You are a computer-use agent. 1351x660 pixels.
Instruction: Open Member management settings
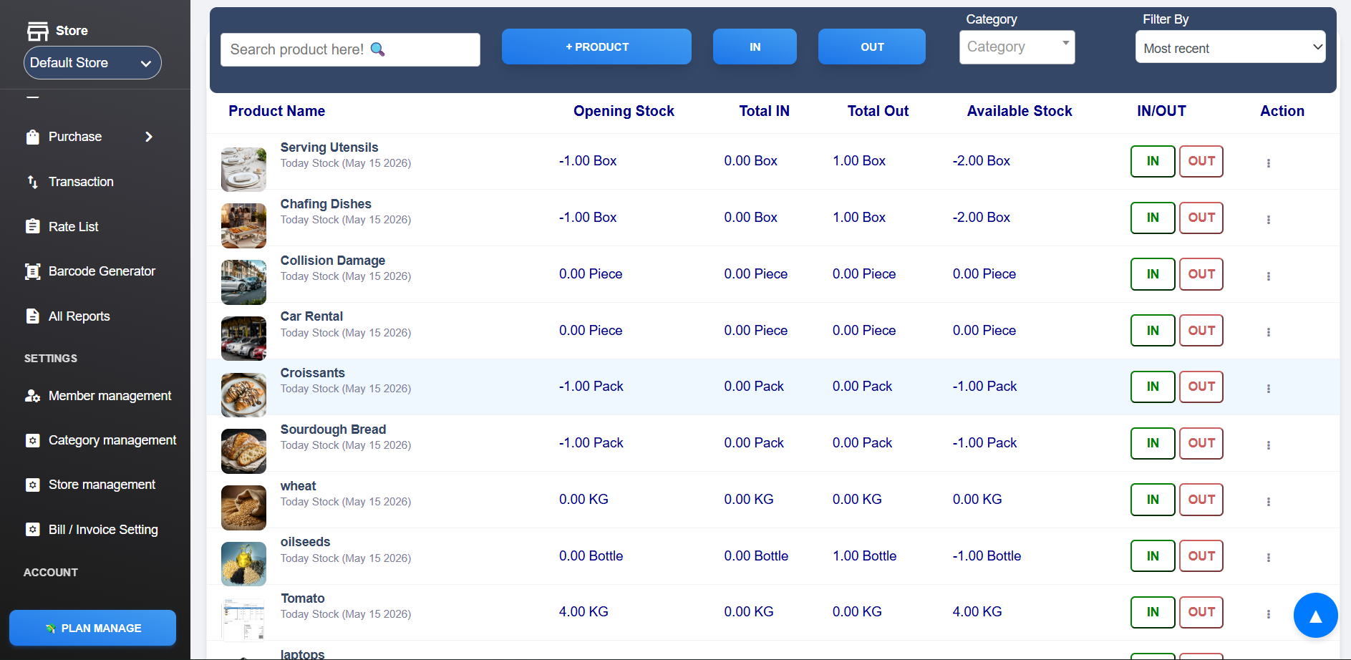tap(110, 396)
